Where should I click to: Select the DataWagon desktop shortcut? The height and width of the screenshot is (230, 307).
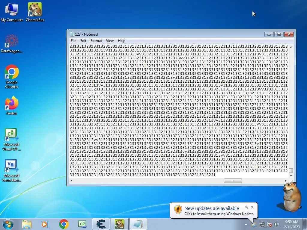(x=12, y=43)
